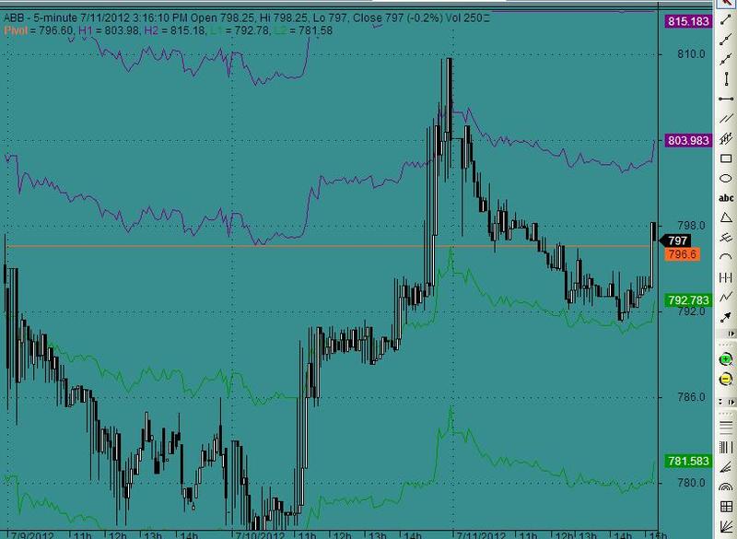Click the Pivot = 796.60 legend text
The height and width of the screenshot is (539, 737).
point(39,31)
